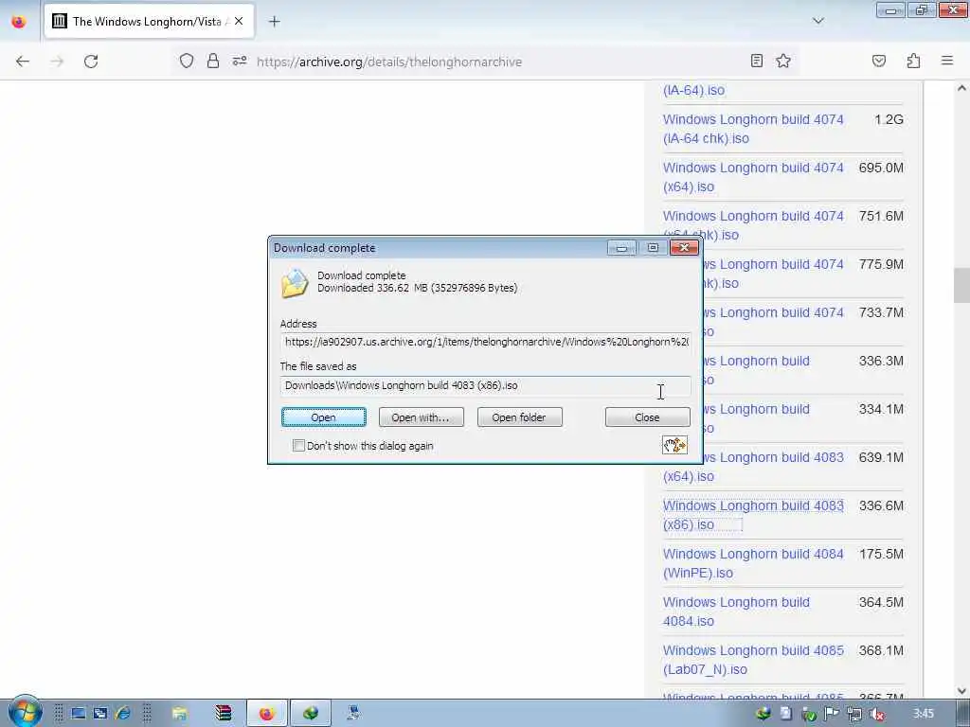Click the network status tray icon
970x727 pixels.
854,714
